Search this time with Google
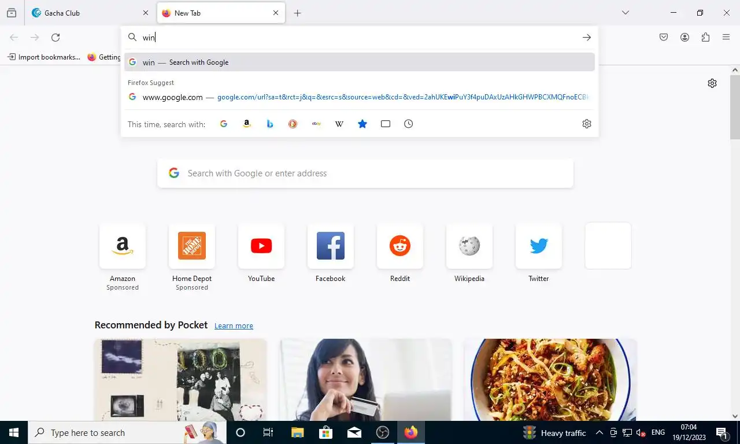The width and height of the screenshot is (740, 444). [x=224, y=124]
